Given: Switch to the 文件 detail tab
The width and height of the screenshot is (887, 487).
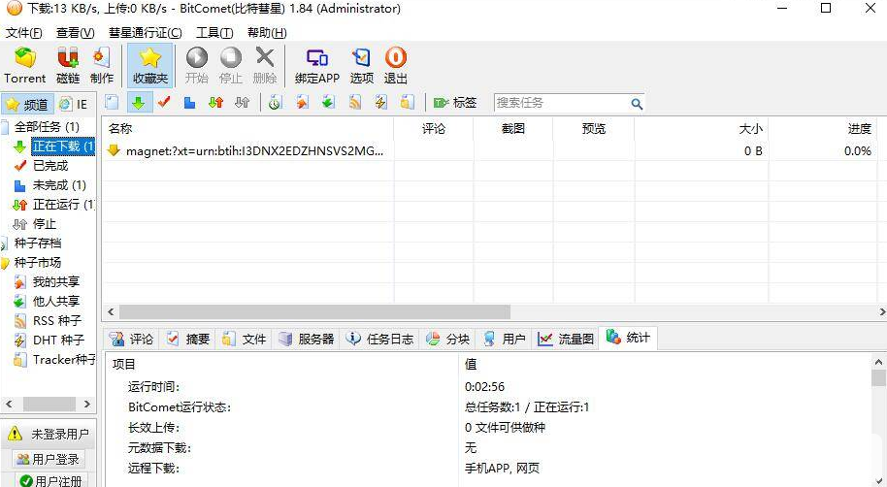Looking at the screenshot, I should pyautogui.click(x=245, y=339).
